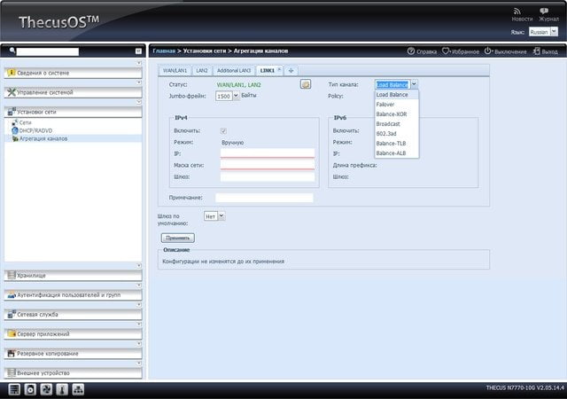Expand the user and group authentication section
The width and height of the screenshot is (567, 399).
click(x=73, y=295)
